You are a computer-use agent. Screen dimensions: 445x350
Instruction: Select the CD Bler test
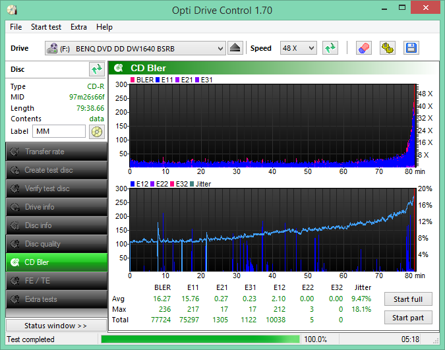pos(57,262)
